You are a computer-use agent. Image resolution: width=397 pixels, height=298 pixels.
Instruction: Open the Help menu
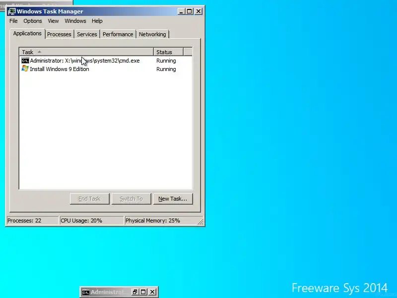(x=97, y=21)
